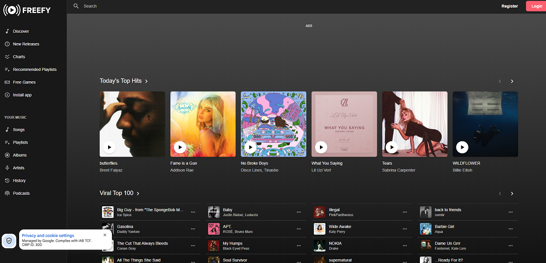This screenshot has width=546, height=263.
Task: Play Fame is a Gun
Action: (180, 147)
